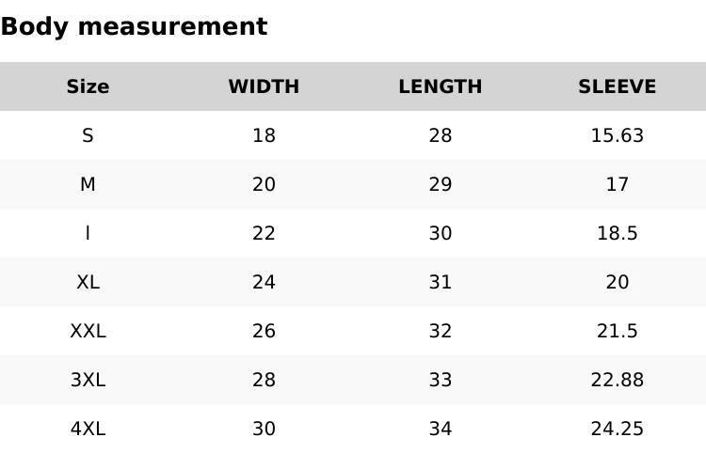Click length value 31 in XL row

pos(440,282)
